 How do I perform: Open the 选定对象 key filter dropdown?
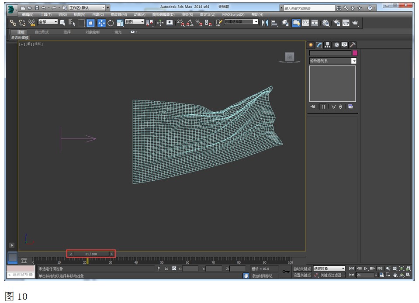(x=329, y=269)
